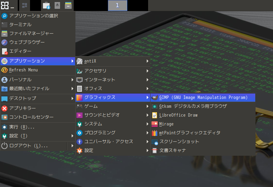Open the ゲーム games category

113,106
